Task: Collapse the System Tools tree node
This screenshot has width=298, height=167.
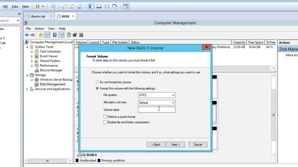Action: (27, 47)
